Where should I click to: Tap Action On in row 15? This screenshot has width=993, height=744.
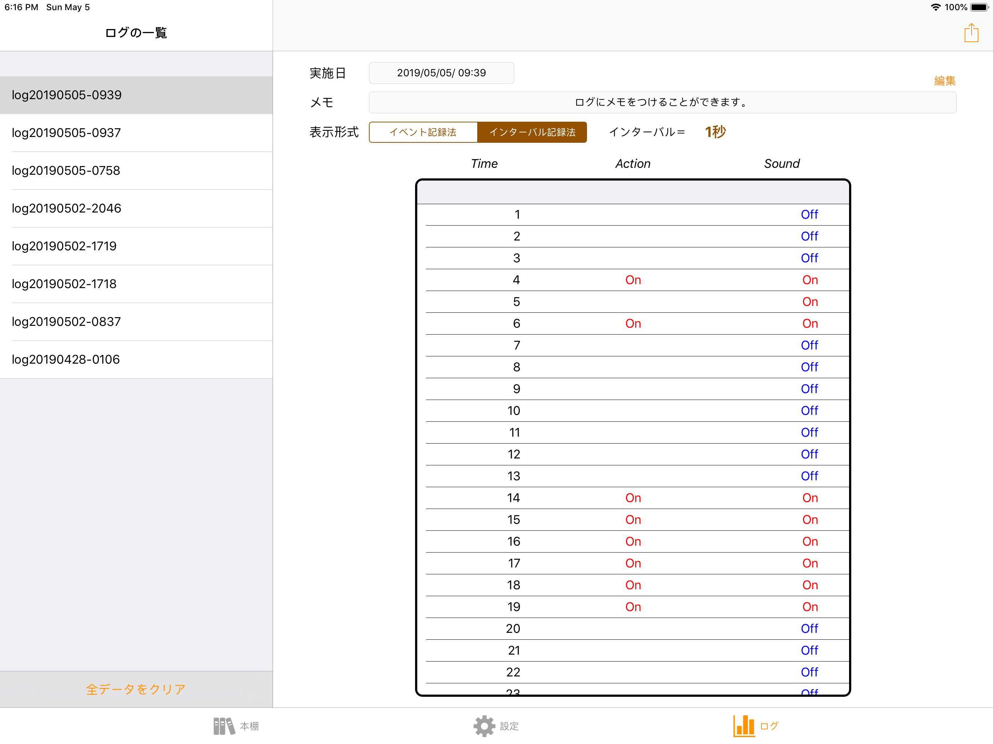click(x=633, y=519)
